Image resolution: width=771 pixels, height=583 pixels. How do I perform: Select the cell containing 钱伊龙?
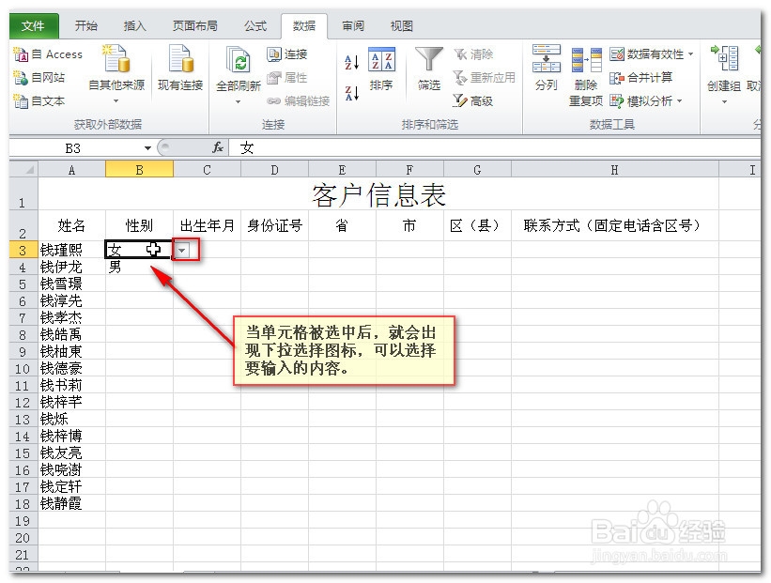coord(71,267)
